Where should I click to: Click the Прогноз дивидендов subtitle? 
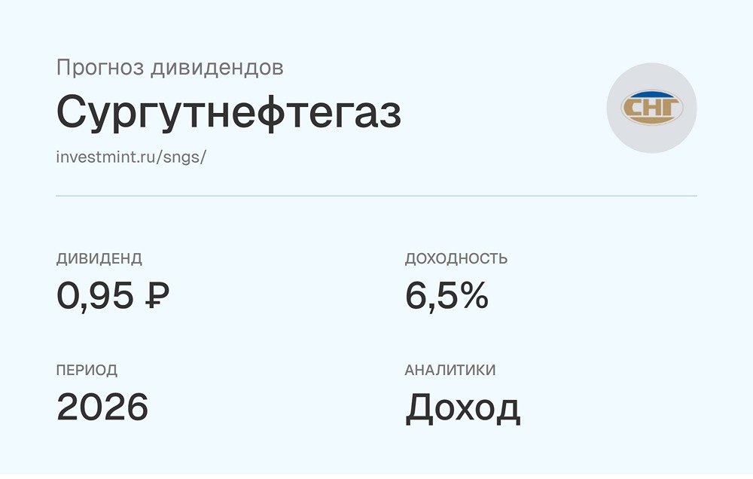[170, 68]
